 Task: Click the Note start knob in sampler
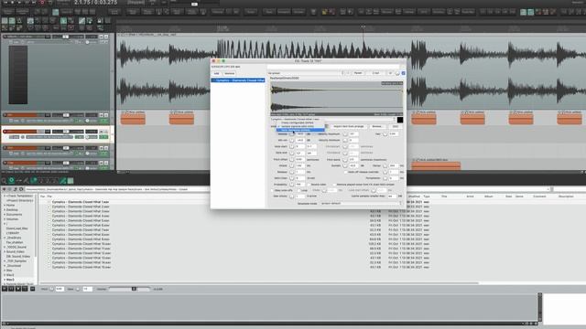coord(291,146)
